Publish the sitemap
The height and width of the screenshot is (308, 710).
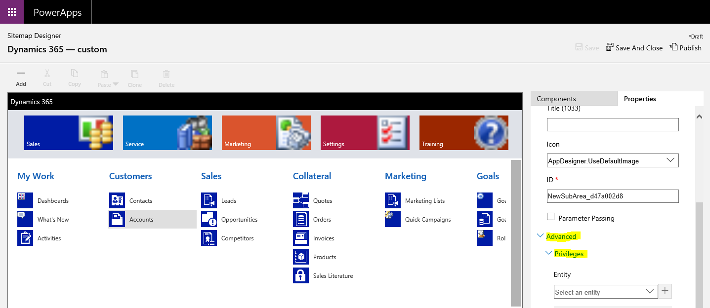click(686, 48)
